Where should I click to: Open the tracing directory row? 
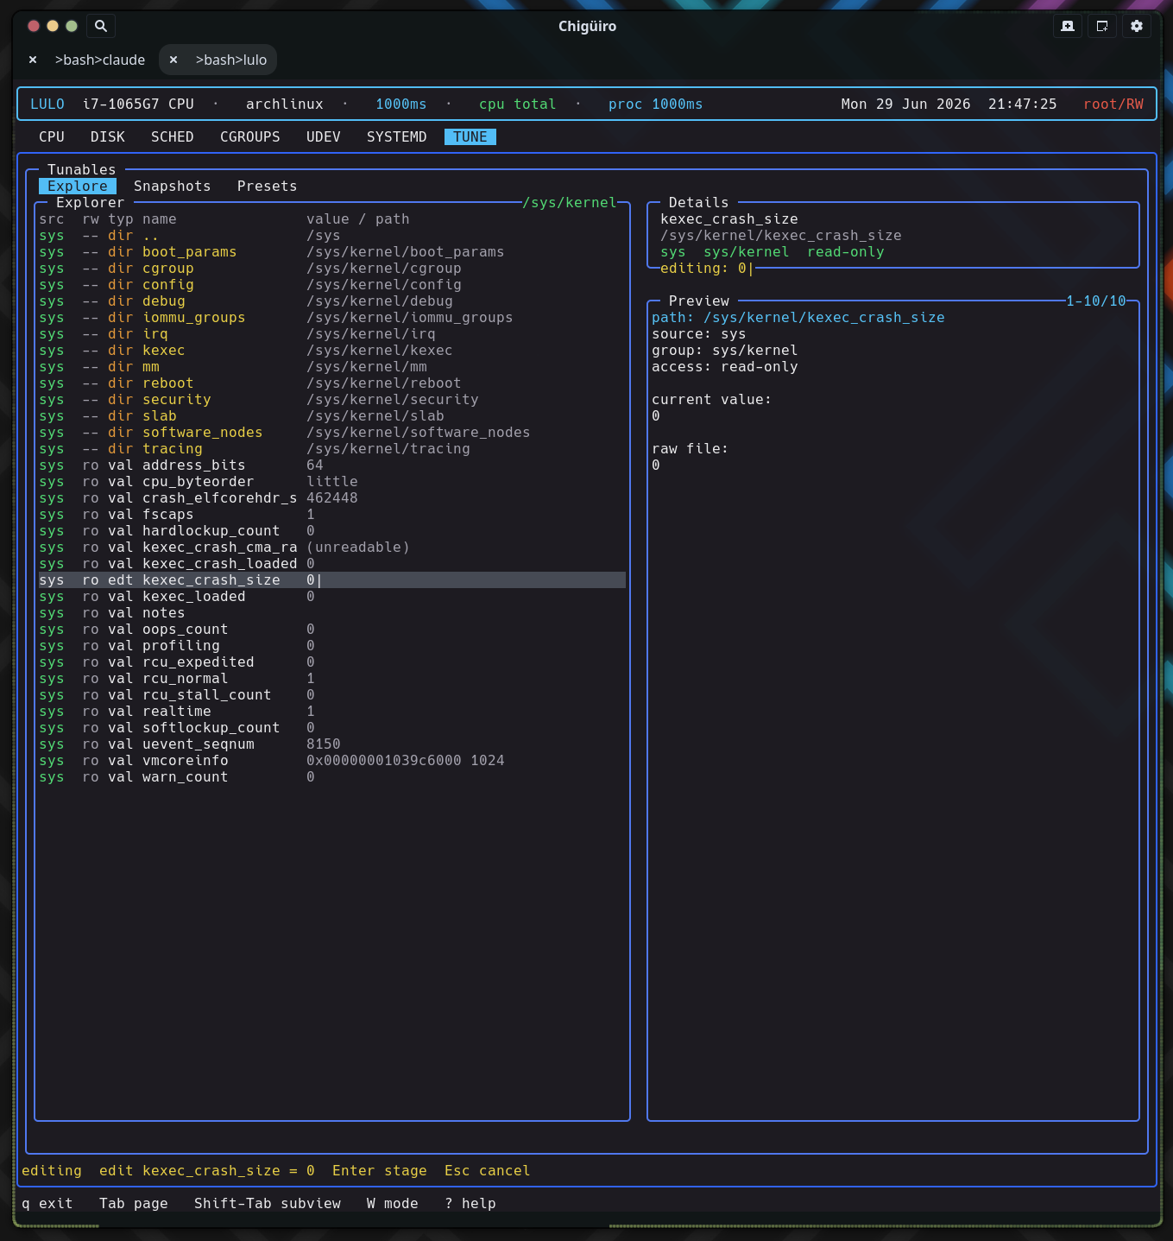coord(332,449)
